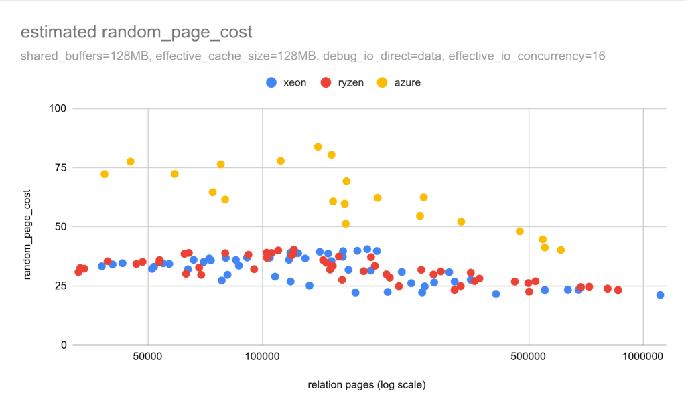The image size is (686, 411).
Task: Click the title estimated random_page_cost
Action: click(x=135, y=31)
